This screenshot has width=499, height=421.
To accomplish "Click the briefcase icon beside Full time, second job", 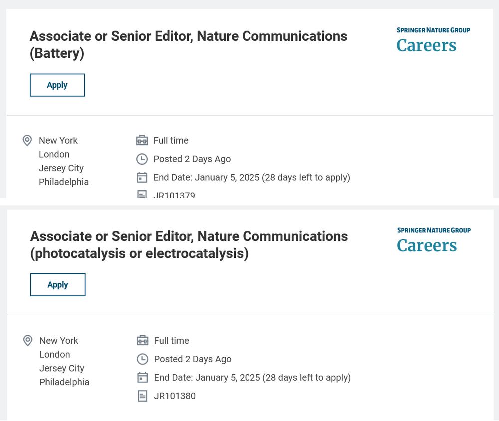I will [143, 341].
